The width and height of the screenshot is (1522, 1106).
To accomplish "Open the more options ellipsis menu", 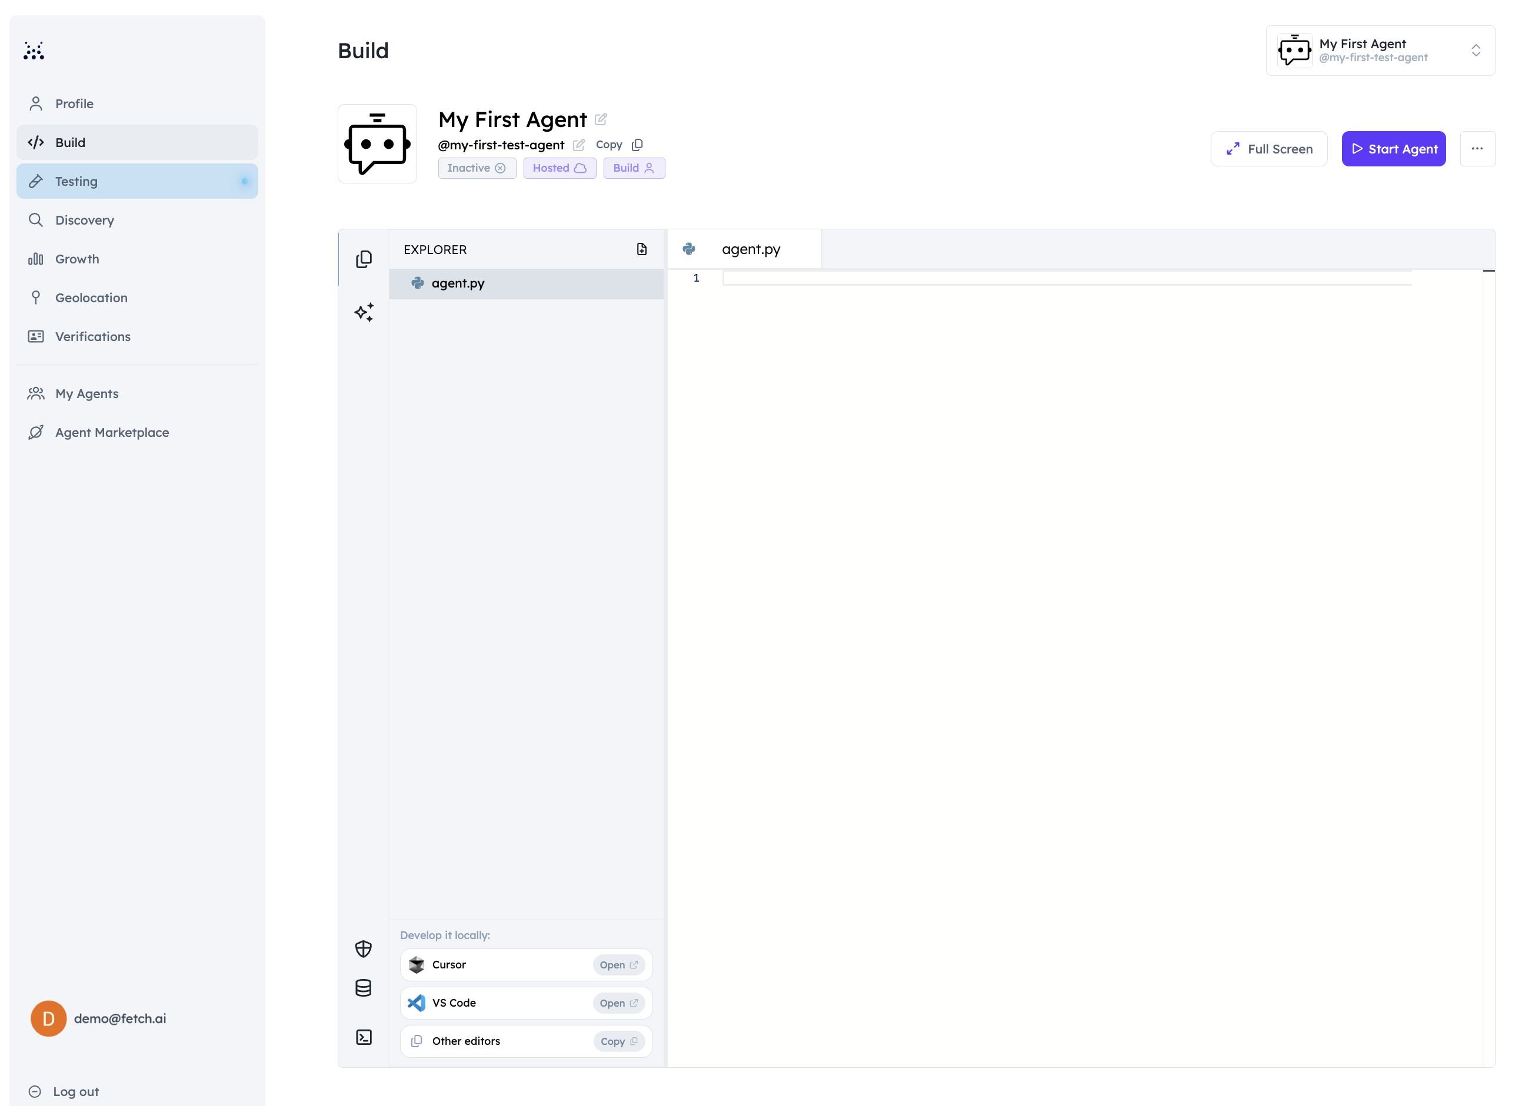I will click(1477, 149).
